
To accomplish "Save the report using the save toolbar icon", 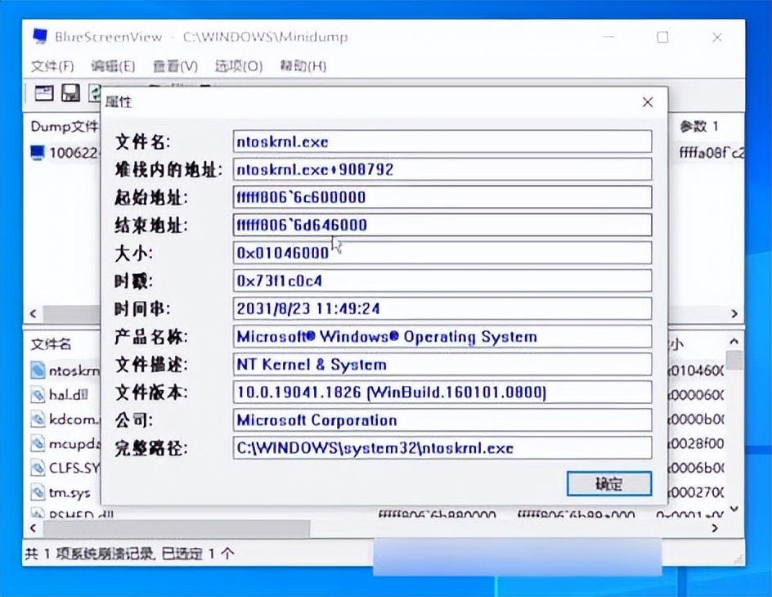I will point(70,93).
